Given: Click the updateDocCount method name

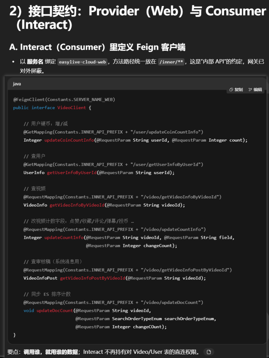Looking at the screenshot, I should pyautogui.click(x=55, y=311).
